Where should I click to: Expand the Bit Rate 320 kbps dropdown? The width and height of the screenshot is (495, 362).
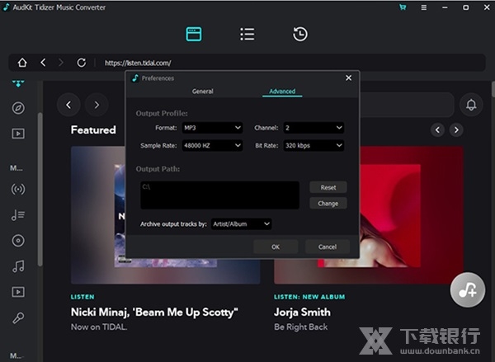click(x=313, y=145)
